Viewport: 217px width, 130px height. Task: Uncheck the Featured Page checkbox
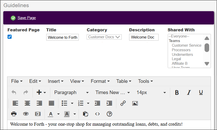click(x=10, y=37)
